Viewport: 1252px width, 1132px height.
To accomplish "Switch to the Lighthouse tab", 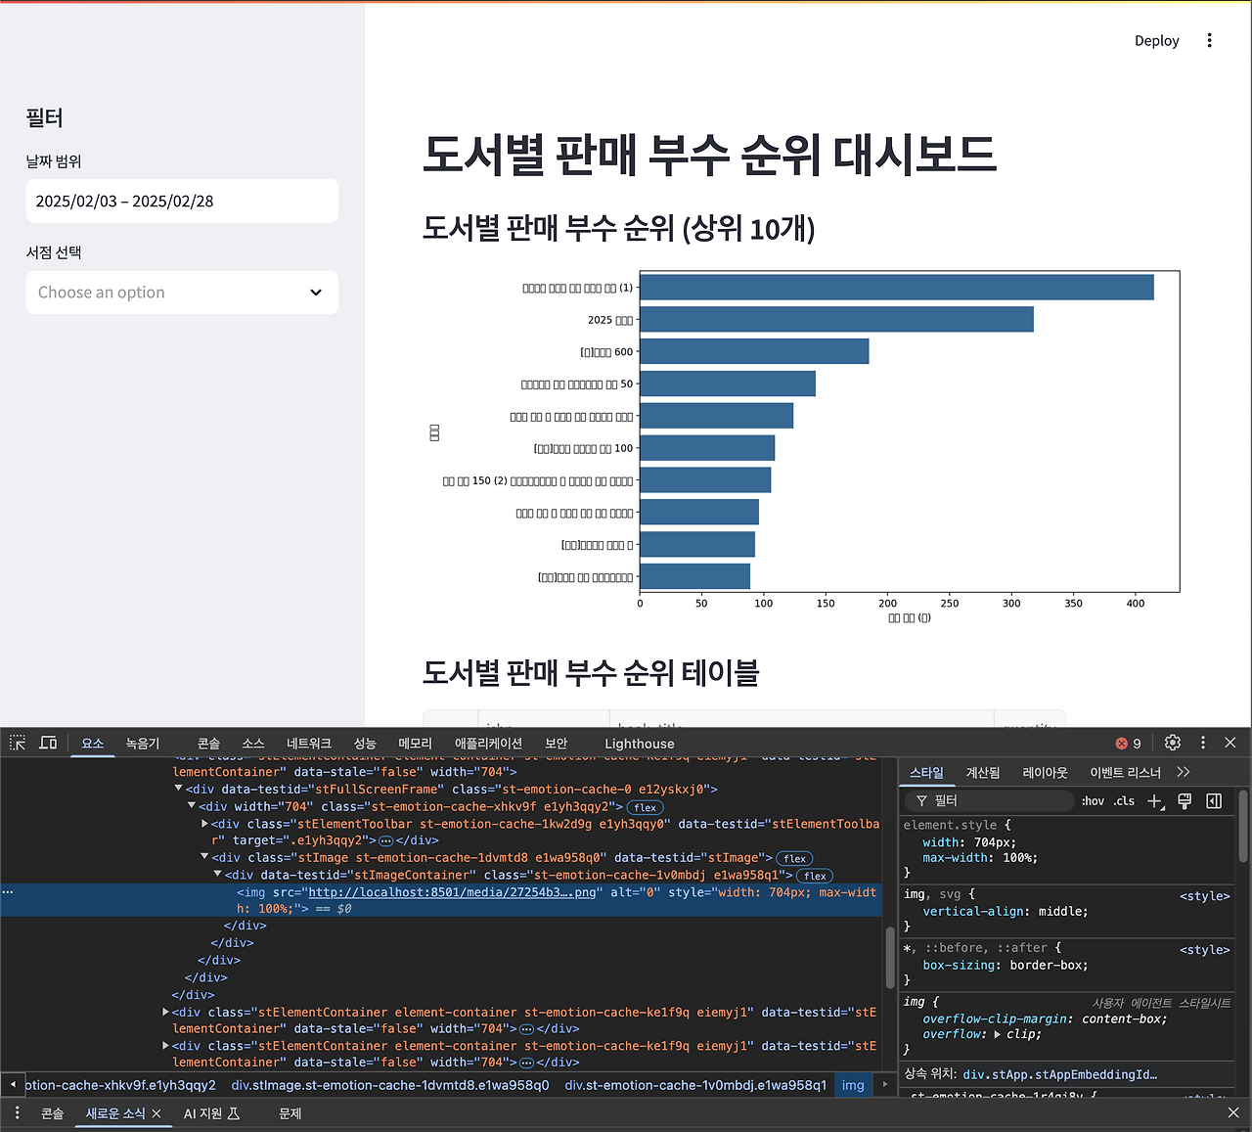I will [x=639, y=744].
